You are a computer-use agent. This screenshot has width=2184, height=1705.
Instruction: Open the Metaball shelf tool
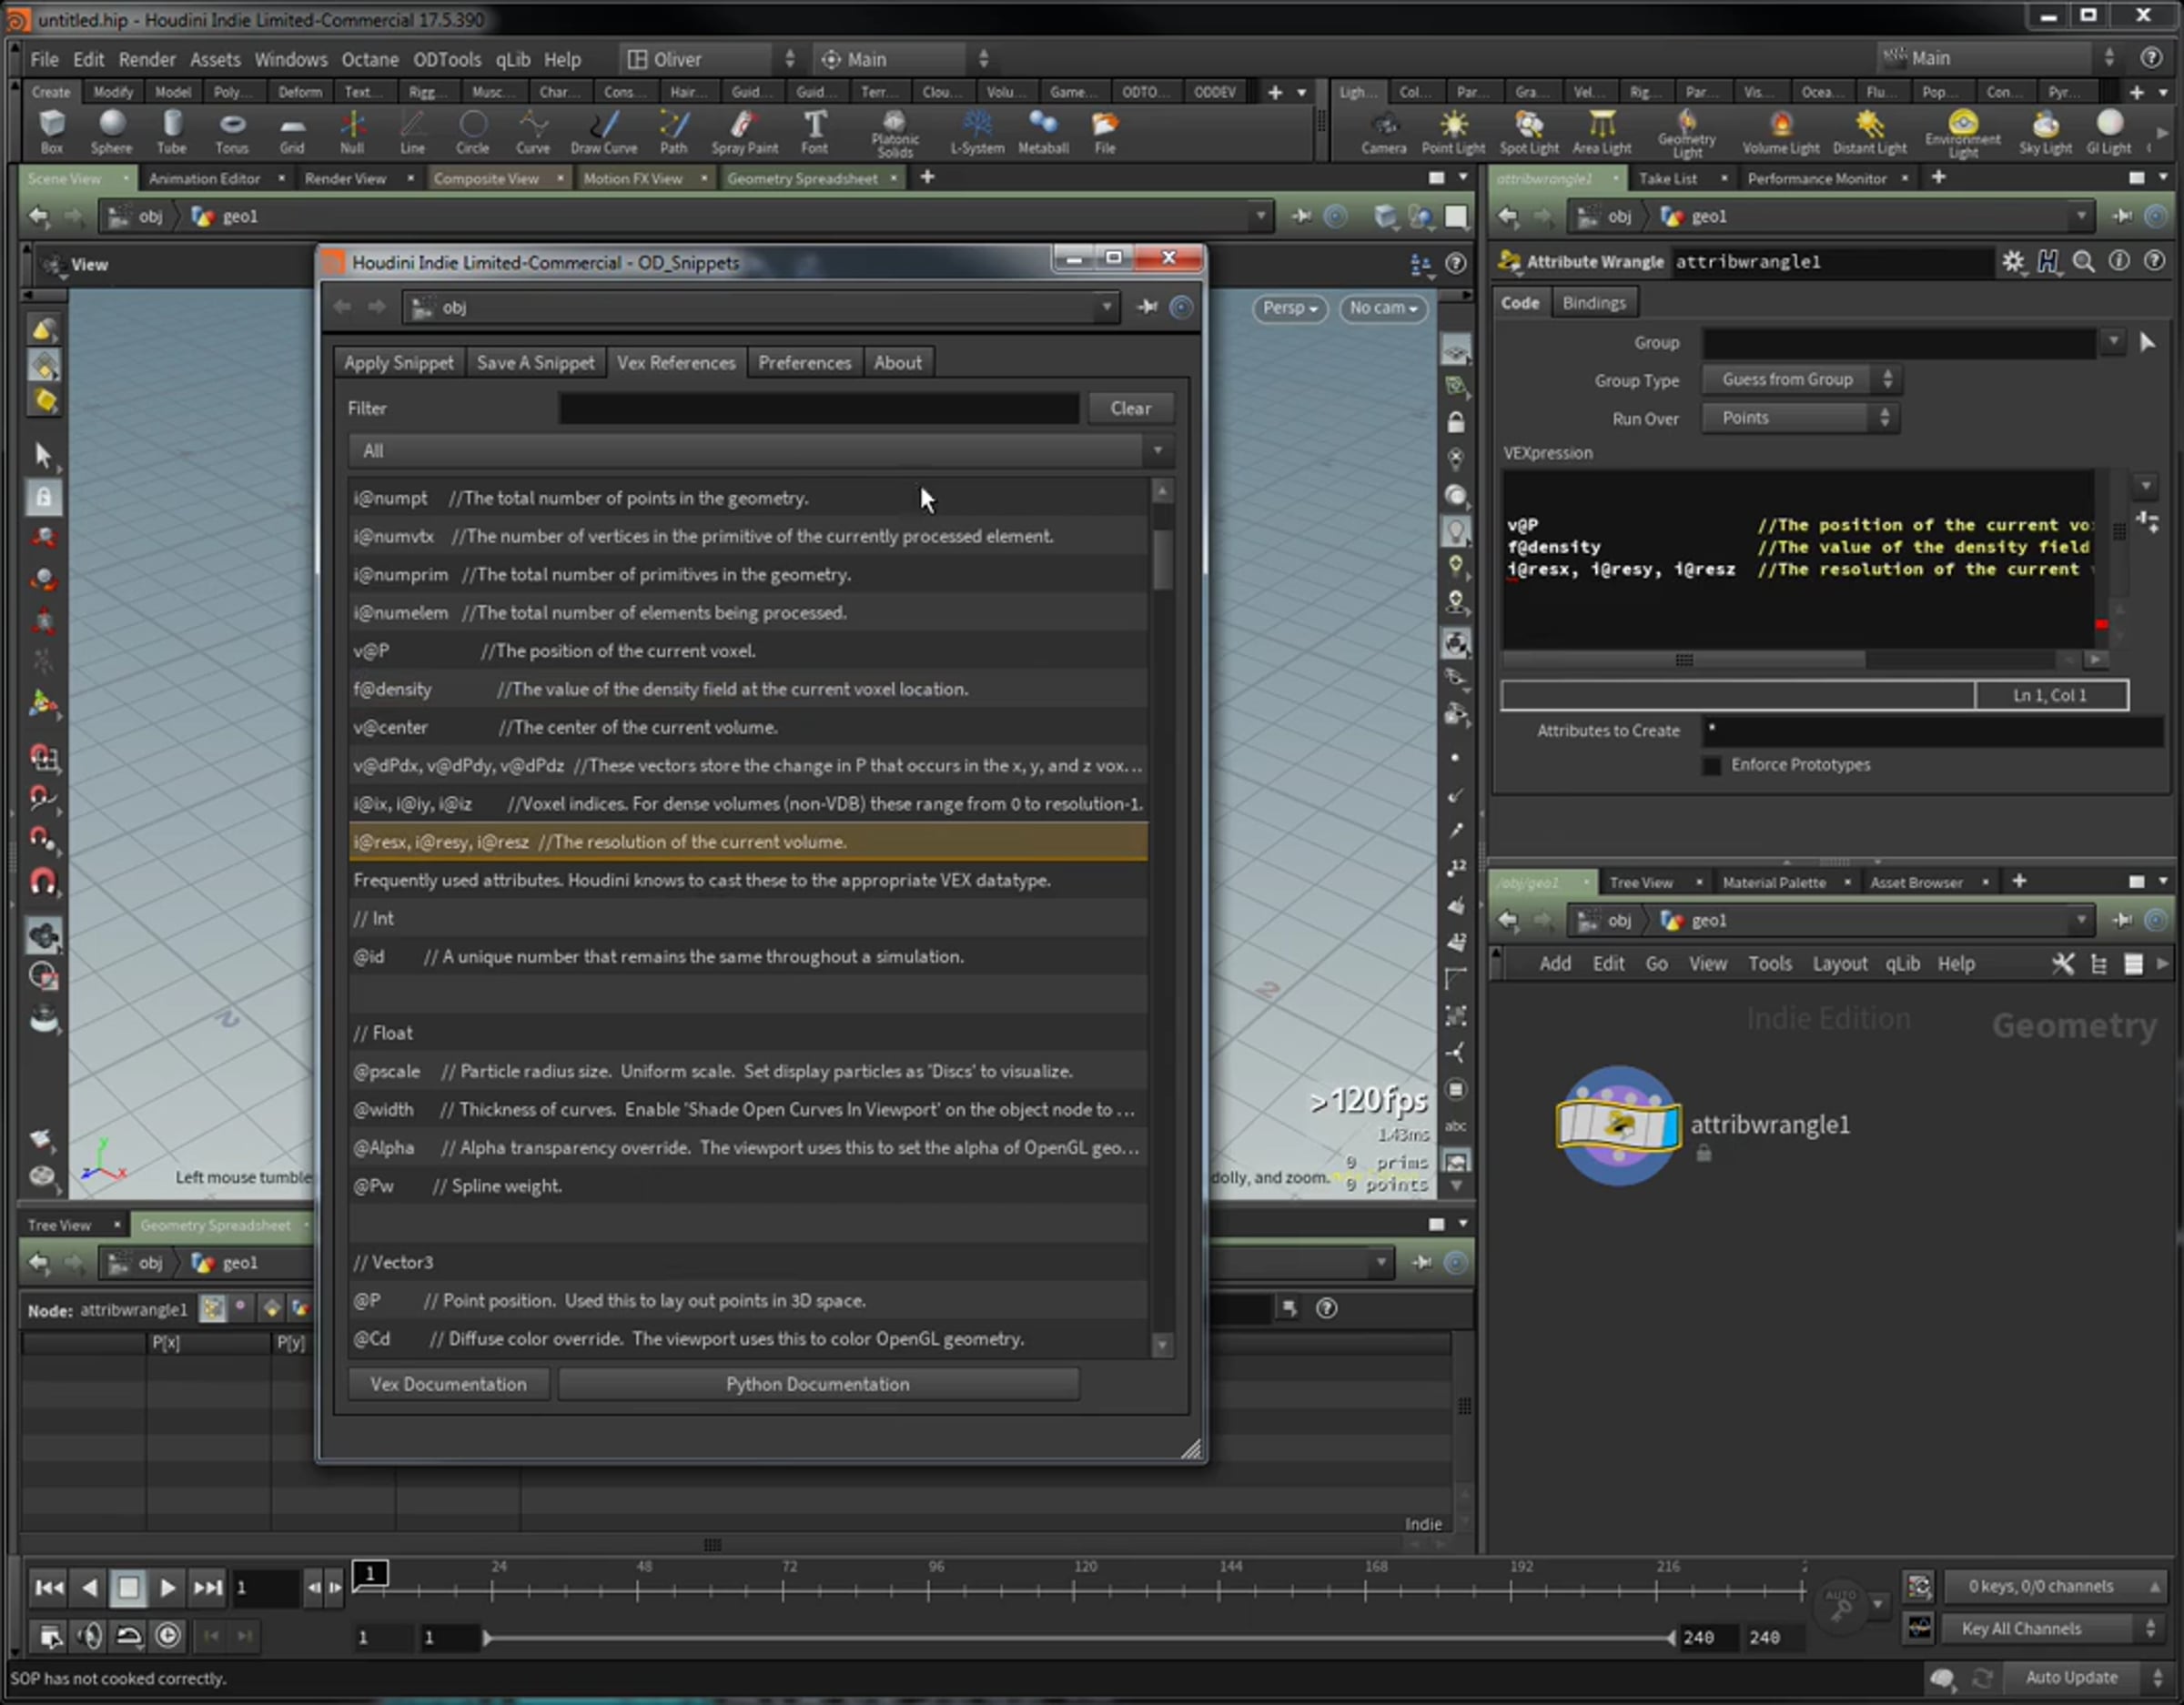coord(1042,131)
